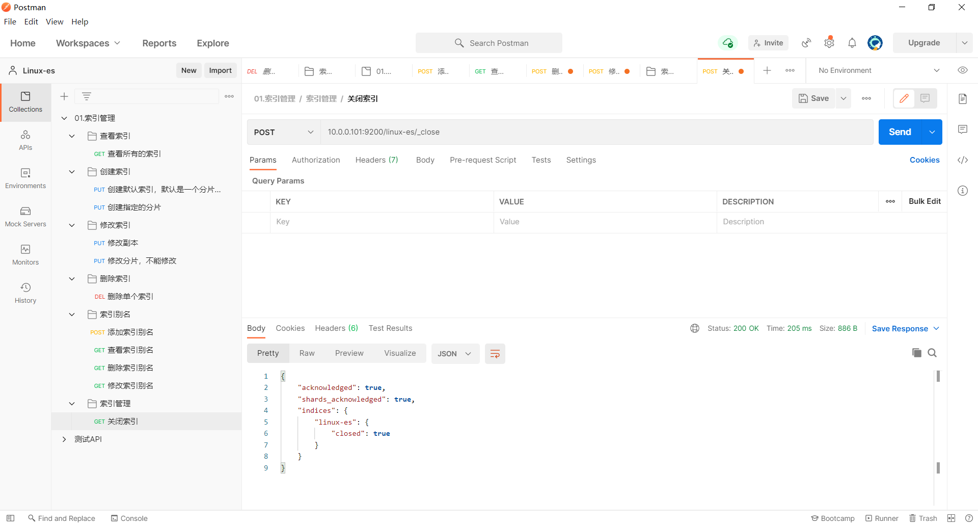Image resolution: width=978 pixels, height=525 pixels.
Task: Open the user avatar menu
Action: [x=875, y=43]
